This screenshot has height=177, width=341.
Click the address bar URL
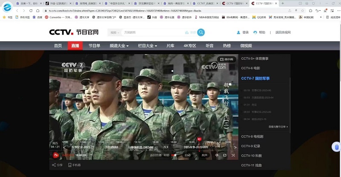[x=125, y=11]
